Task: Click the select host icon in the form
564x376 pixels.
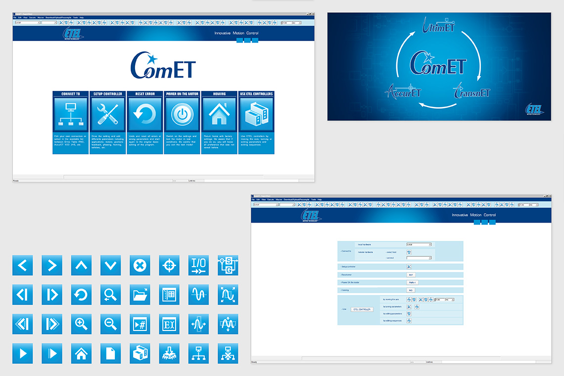Action: 409,252
